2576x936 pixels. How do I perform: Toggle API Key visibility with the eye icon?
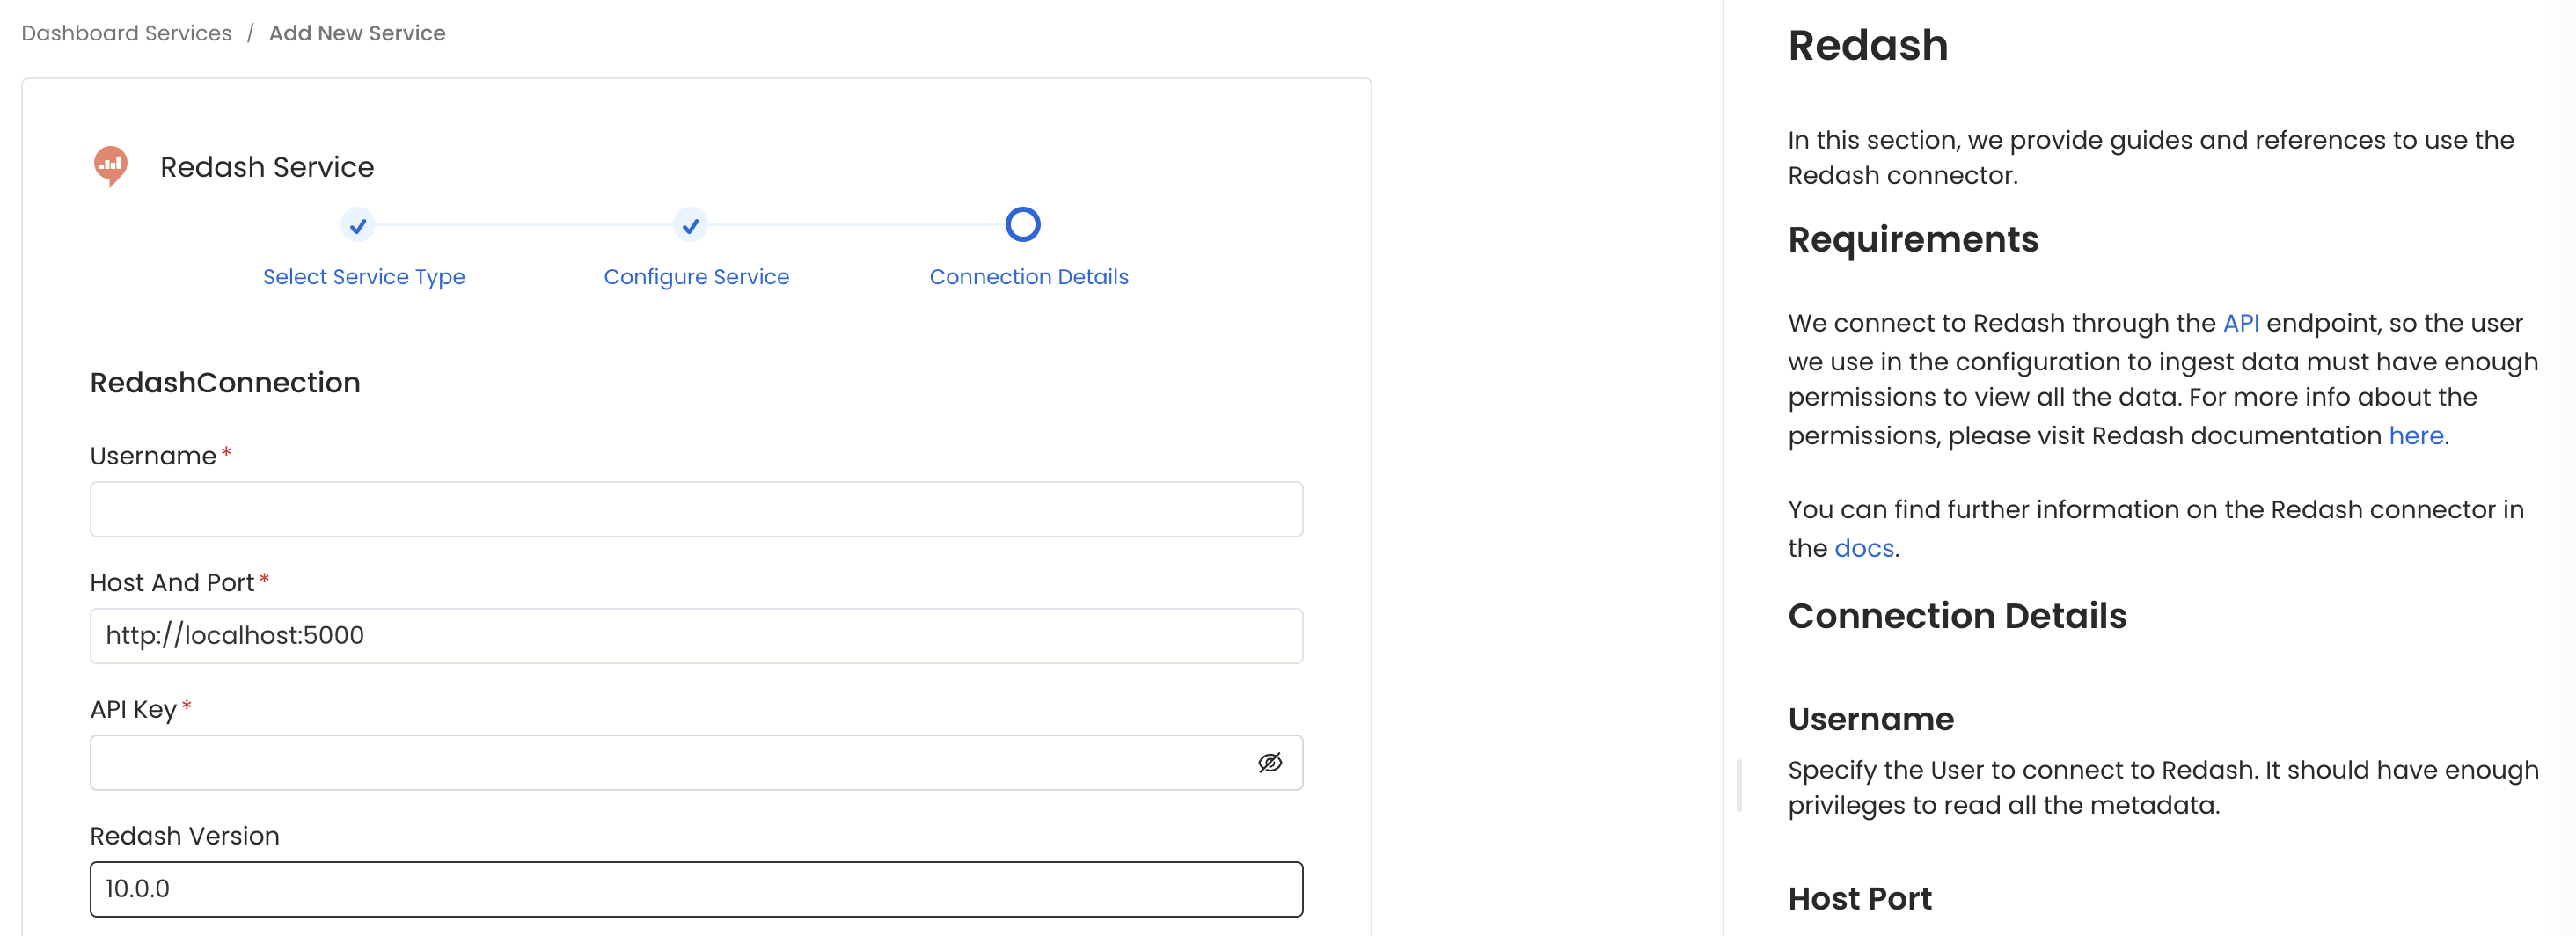(x=1270, y=762)
